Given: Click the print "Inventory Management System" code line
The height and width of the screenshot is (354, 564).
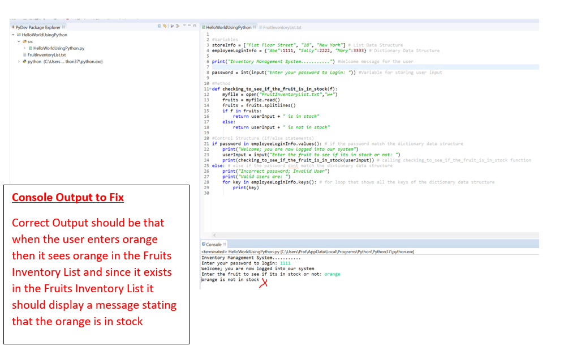Looking at the screenshot, I should coord(273,62).
